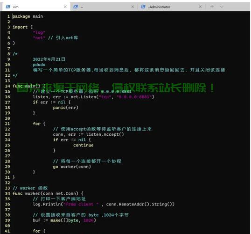Click the PowerShell icon on vim tab
This screenshot has height=234, width=251.
(x=8, y=7)
